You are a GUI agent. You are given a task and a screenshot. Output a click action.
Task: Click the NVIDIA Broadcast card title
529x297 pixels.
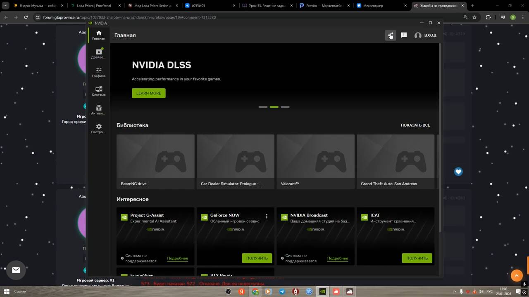309,215
